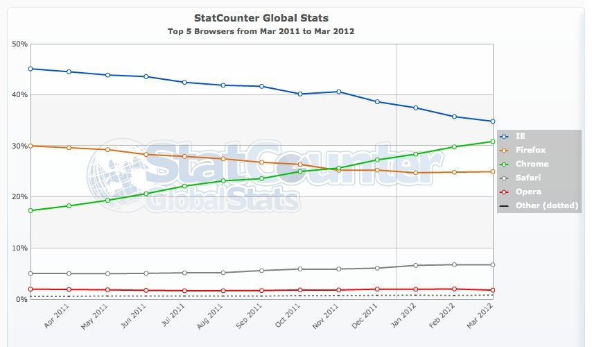Select Chrome's Mar 2012 data point
This screenshot has height=347, width=592.
[492, 142]
